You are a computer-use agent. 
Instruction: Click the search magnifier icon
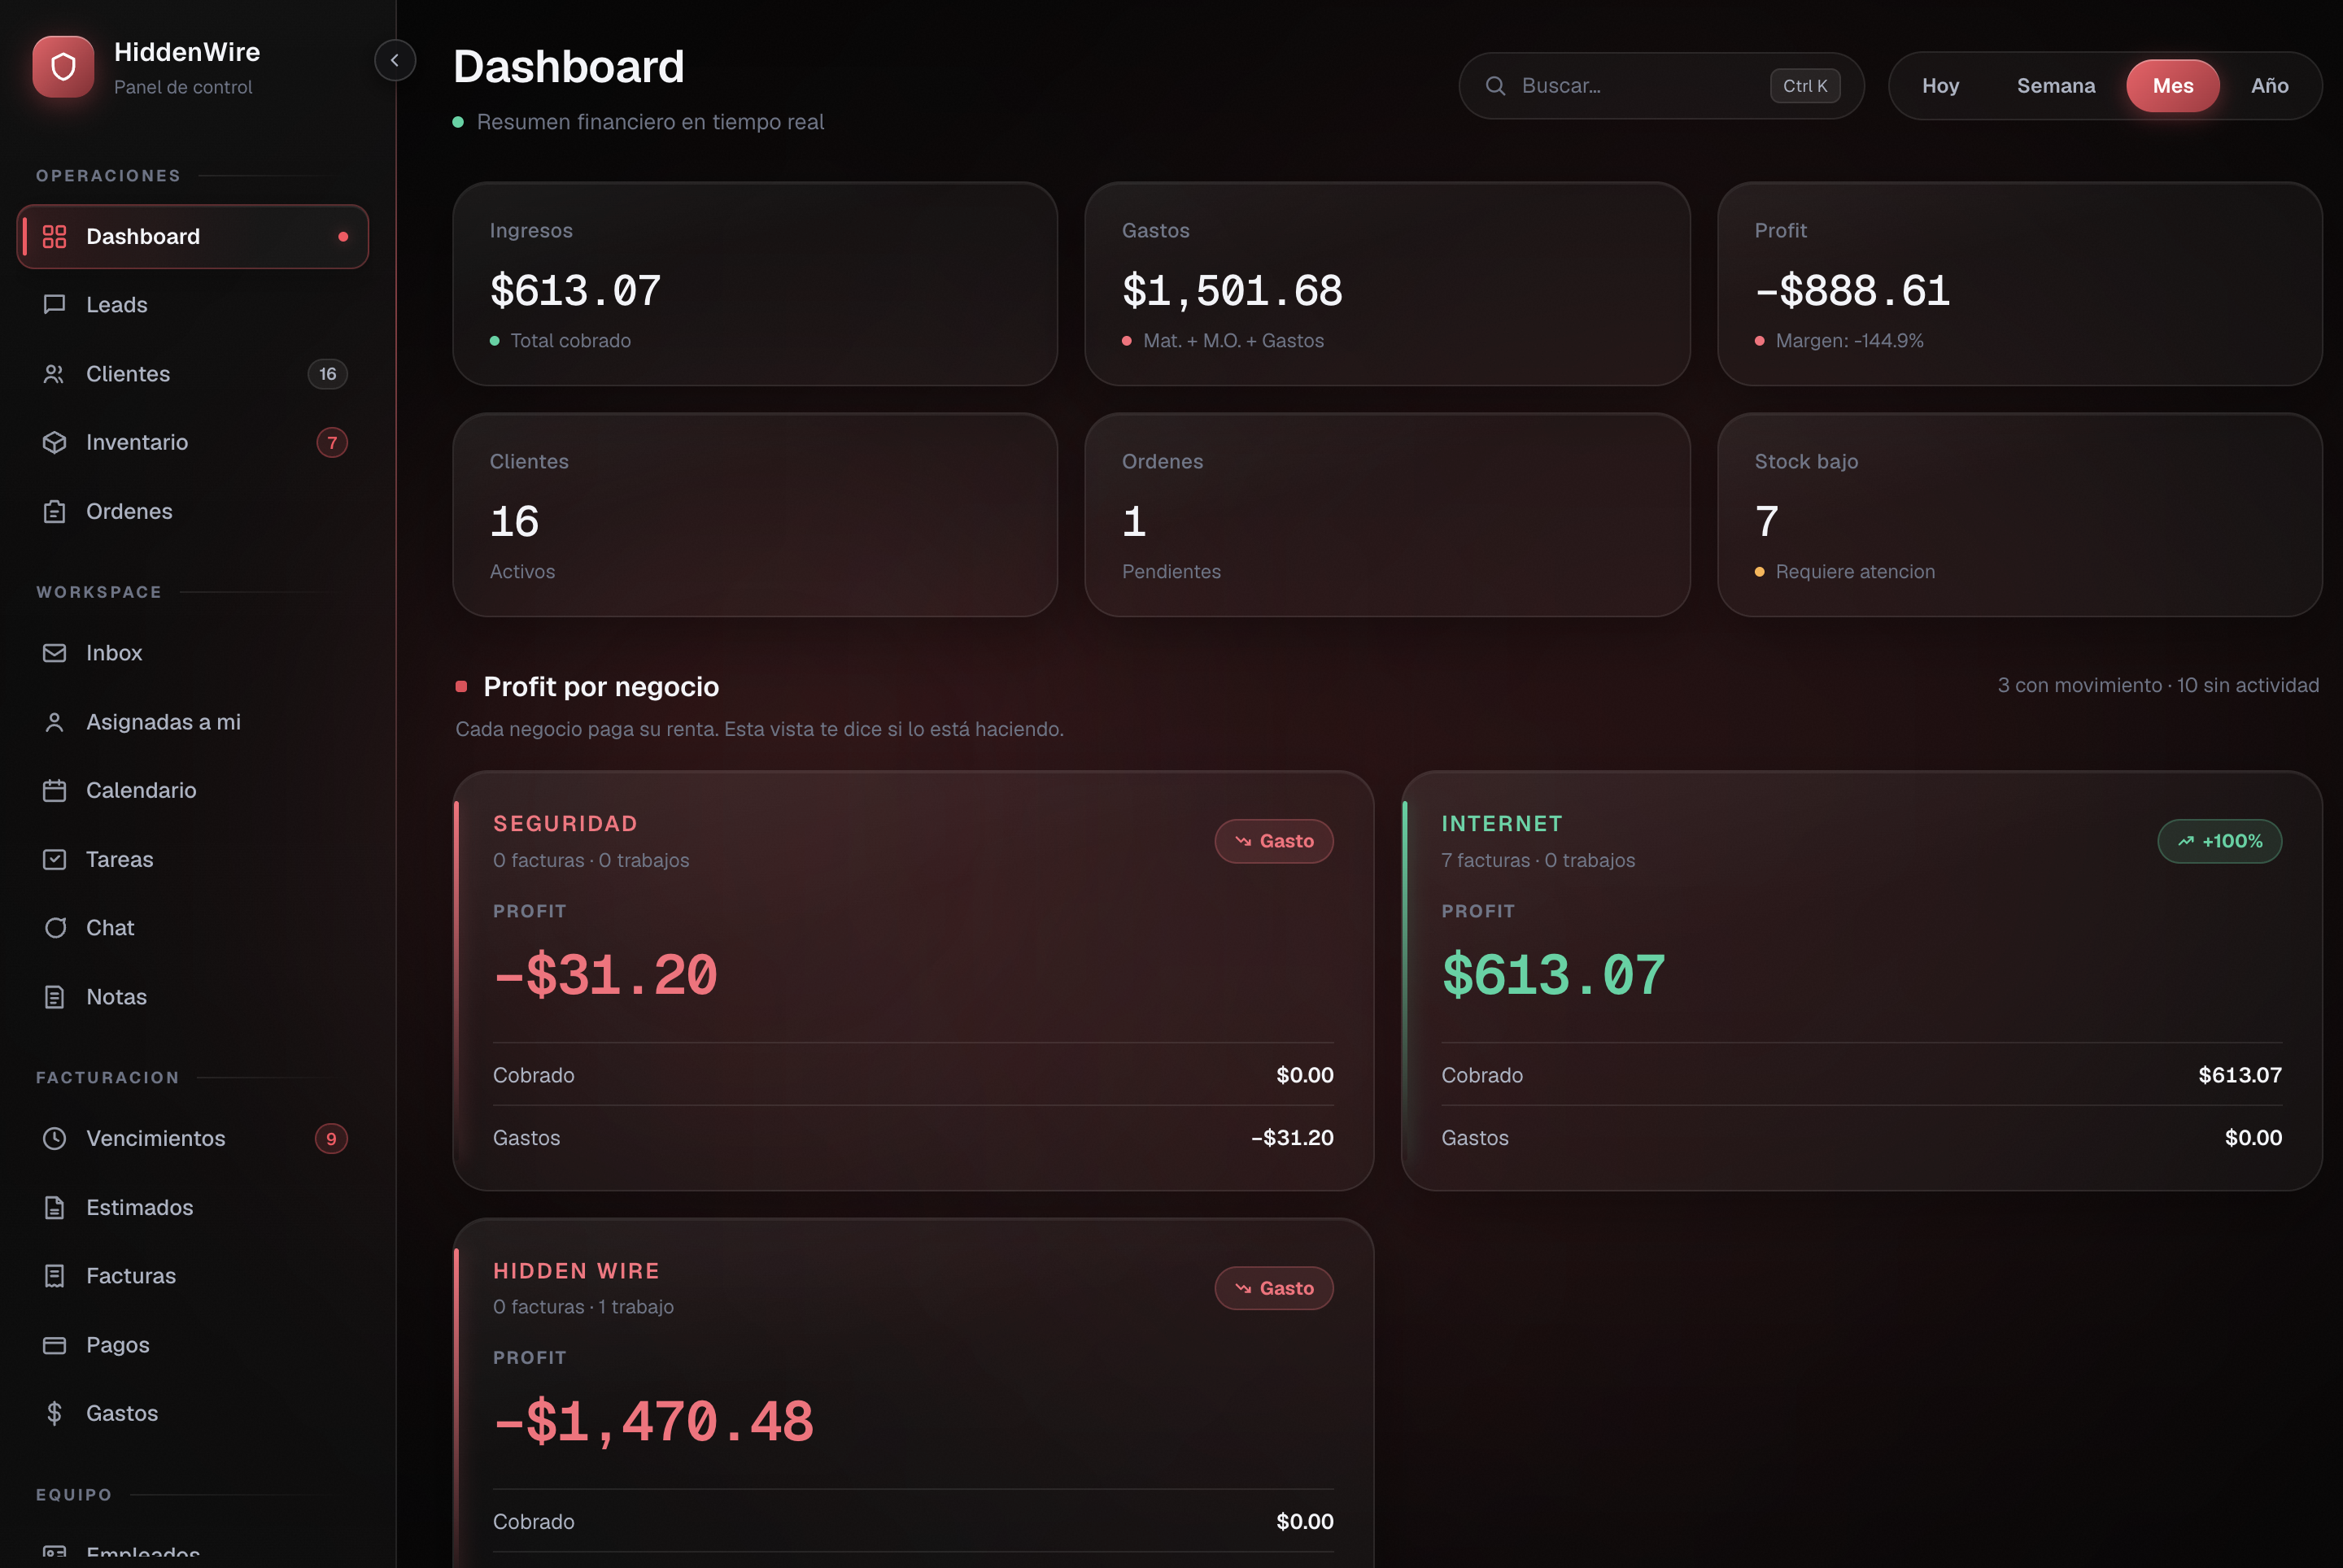(x=1494, y=86)
